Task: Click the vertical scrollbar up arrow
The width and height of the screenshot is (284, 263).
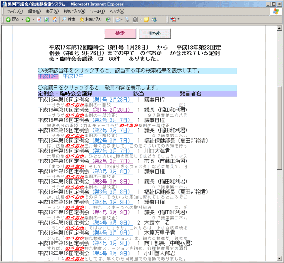Action: pos(279,28)
